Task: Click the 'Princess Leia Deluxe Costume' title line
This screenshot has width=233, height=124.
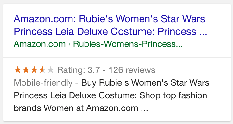Action: pos(110,31)
